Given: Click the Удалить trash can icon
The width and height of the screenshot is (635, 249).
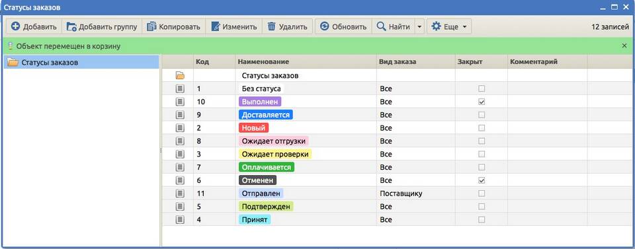Looking at the screenshot, I should [271, 26].
